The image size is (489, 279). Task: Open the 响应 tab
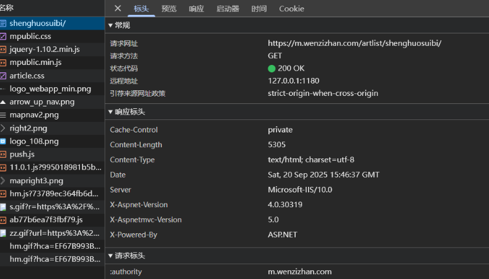coord(196,9)
